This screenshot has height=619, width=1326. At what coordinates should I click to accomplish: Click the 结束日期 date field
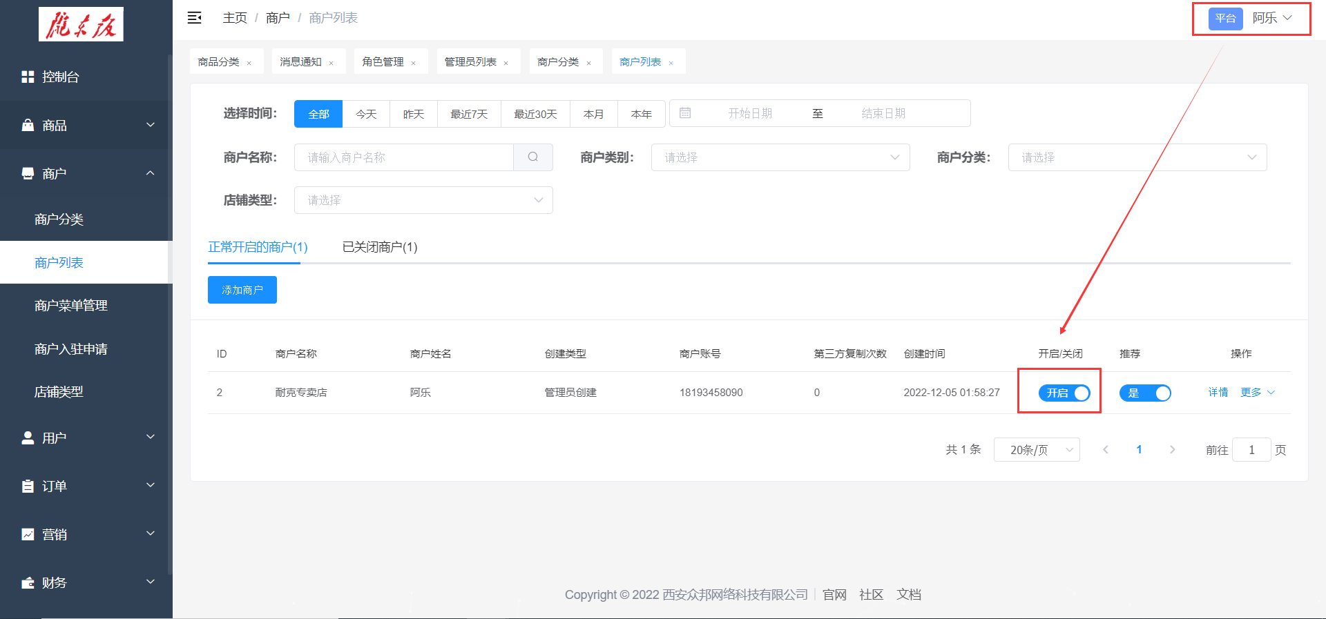coord(883,113)
